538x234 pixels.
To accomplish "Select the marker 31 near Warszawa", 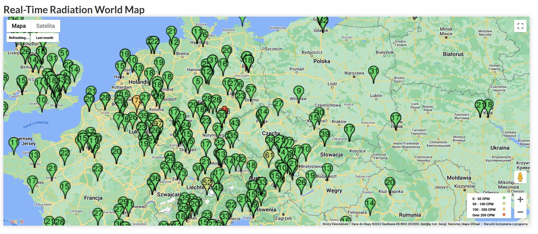I will coord(374,72).
